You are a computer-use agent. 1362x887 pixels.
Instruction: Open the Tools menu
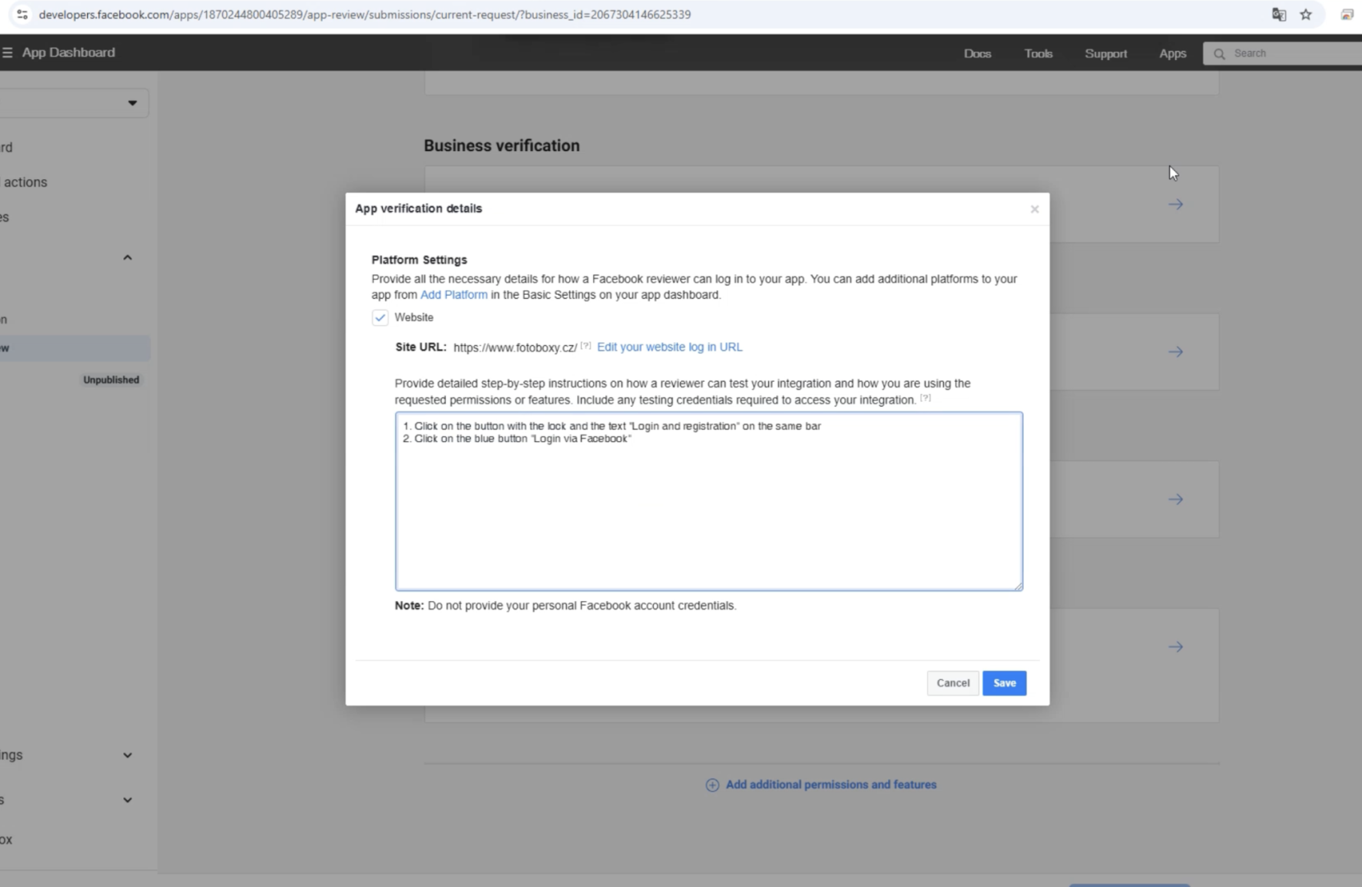(x=1038, y=53)
